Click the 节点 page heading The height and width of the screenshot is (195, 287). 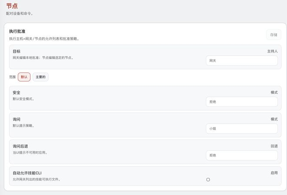[x=12, y=6]
